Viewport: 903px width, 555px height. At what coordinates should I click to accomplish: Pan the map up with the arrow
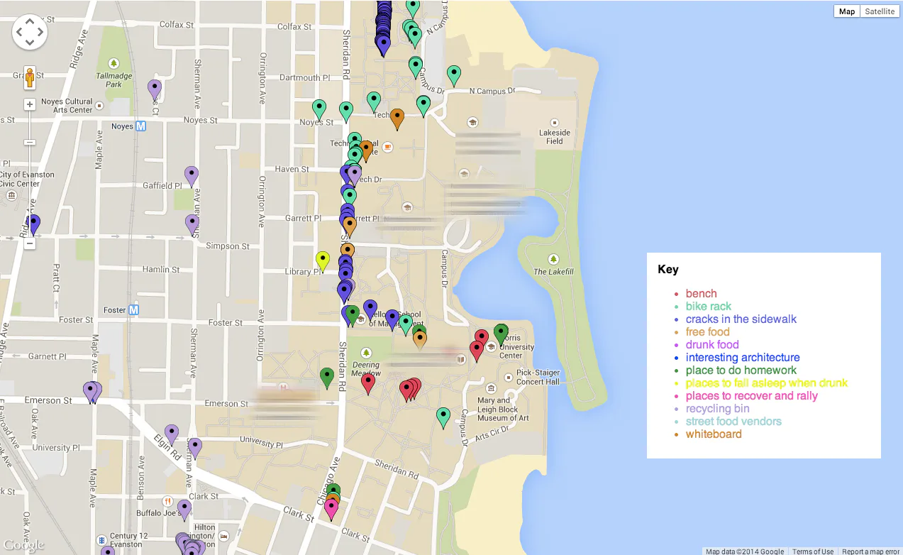point(30,21)
